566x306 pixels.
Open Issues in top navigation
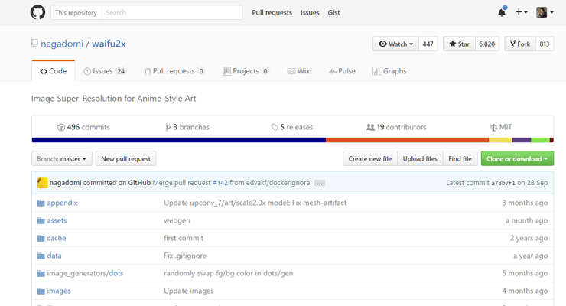pyautogui.click(x=310, y=13)
